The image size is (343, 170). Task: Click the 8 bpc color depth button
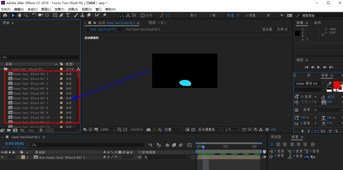[x=31, y=130]
